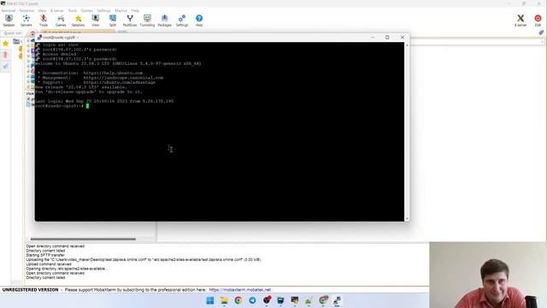The height and width of the screenshot is (308, 547).
Task: Select the yellow star sidebar tab
Action: tap(5, 44)
